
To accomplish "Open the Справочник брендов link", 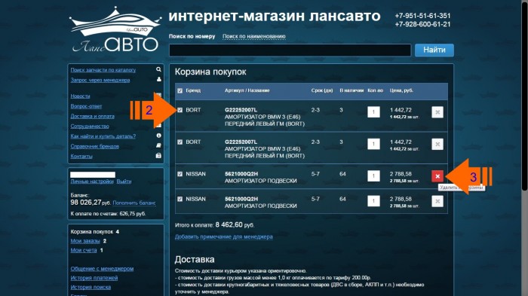I will click(x=94, y=146).
